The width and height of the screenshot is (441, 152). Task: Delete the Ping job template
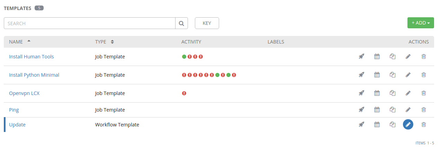424,110
